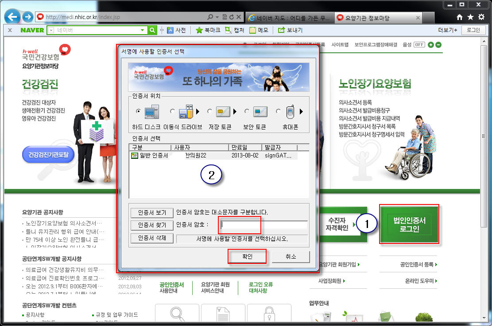
Task: Open 보안프로그램장애해결 top menu link
Action: [x=376, y=45]
